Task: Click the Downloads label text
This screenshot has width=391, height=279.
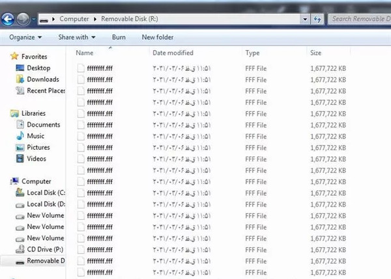Action: pos(43,79)
